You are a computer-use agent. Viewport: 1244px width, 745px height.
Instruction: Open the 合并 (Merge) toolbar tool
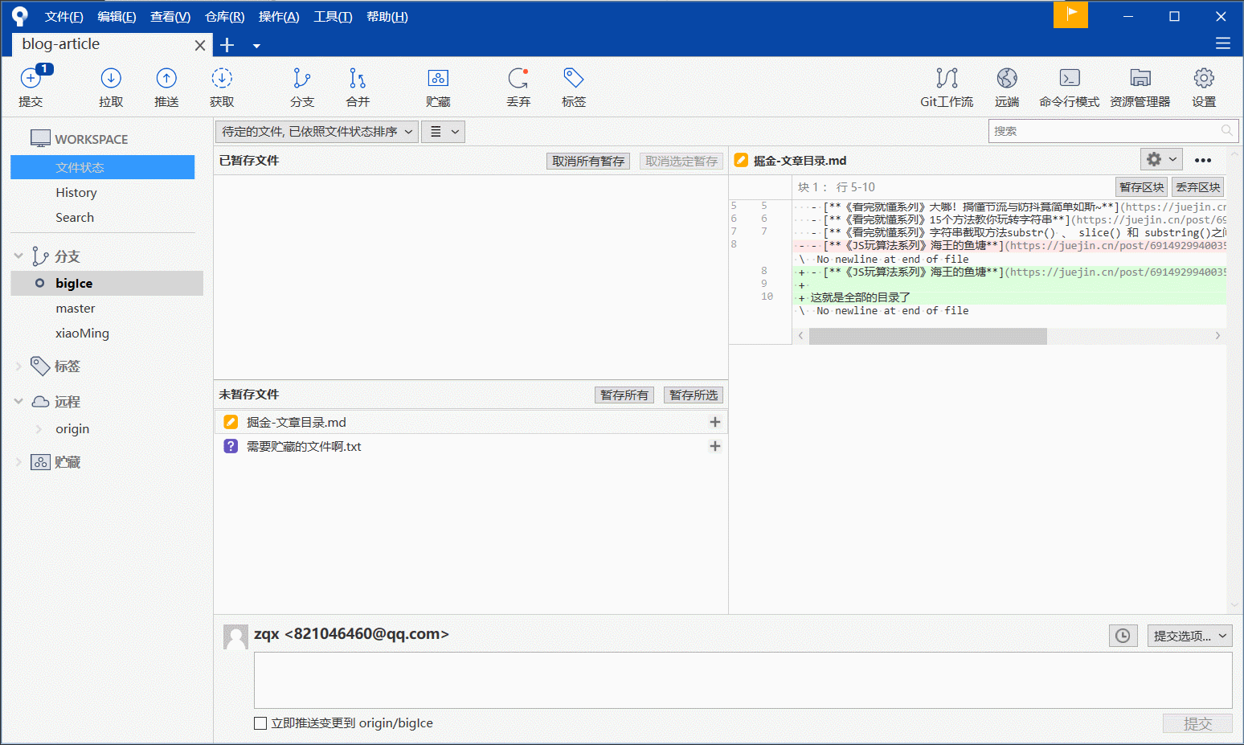(358, 86)
